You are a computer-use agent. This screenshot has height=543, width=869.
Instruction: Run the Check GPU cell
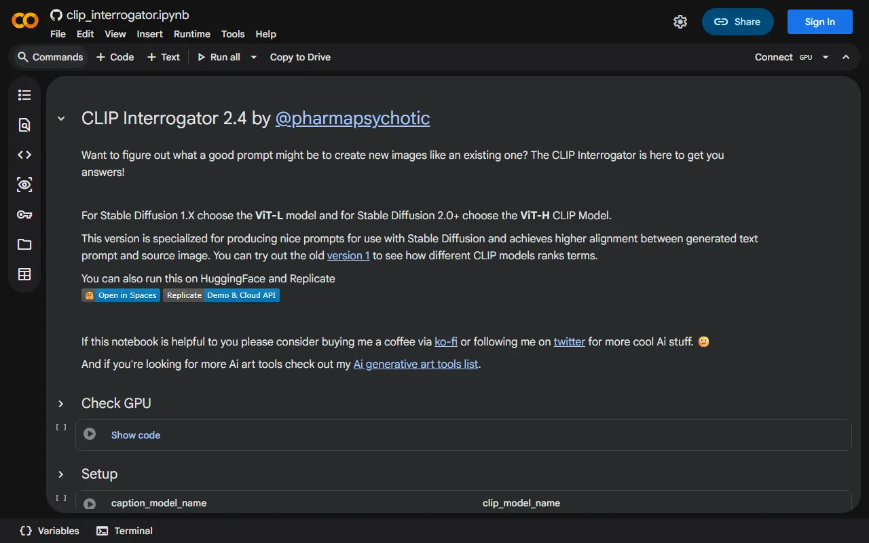click(90, 434)
